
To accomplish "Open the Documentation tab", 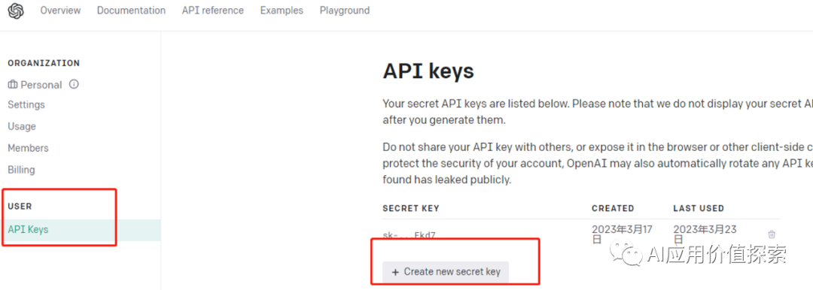I will pyautogui.click(x=131, y=11).
